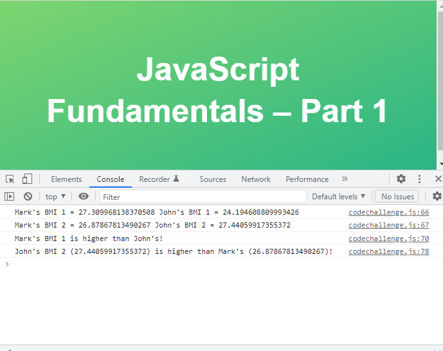443x351 pixels.
Task: Click the console Filter input field
Action: [203, 197]
